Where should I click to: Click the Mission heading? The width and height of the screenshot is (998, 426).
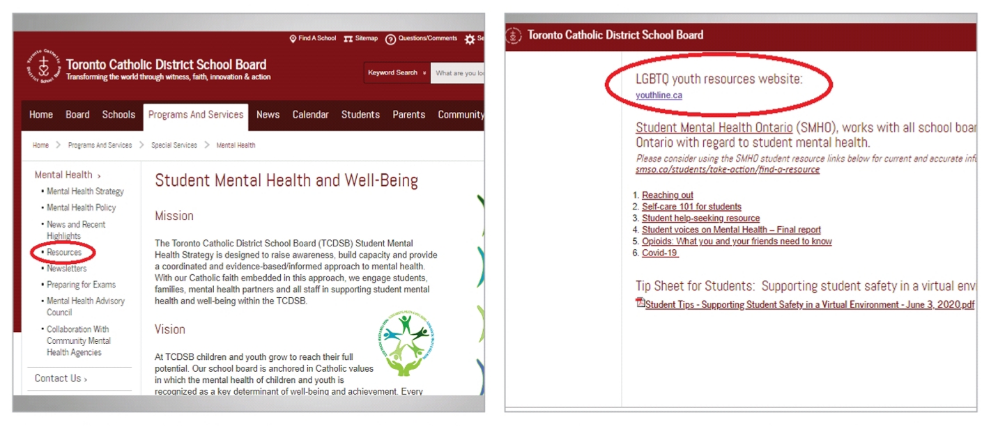coord(174,216)
